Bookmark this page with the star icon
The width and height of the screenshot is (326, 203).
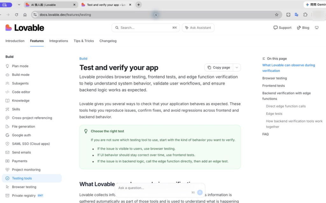tap(277, 15)
